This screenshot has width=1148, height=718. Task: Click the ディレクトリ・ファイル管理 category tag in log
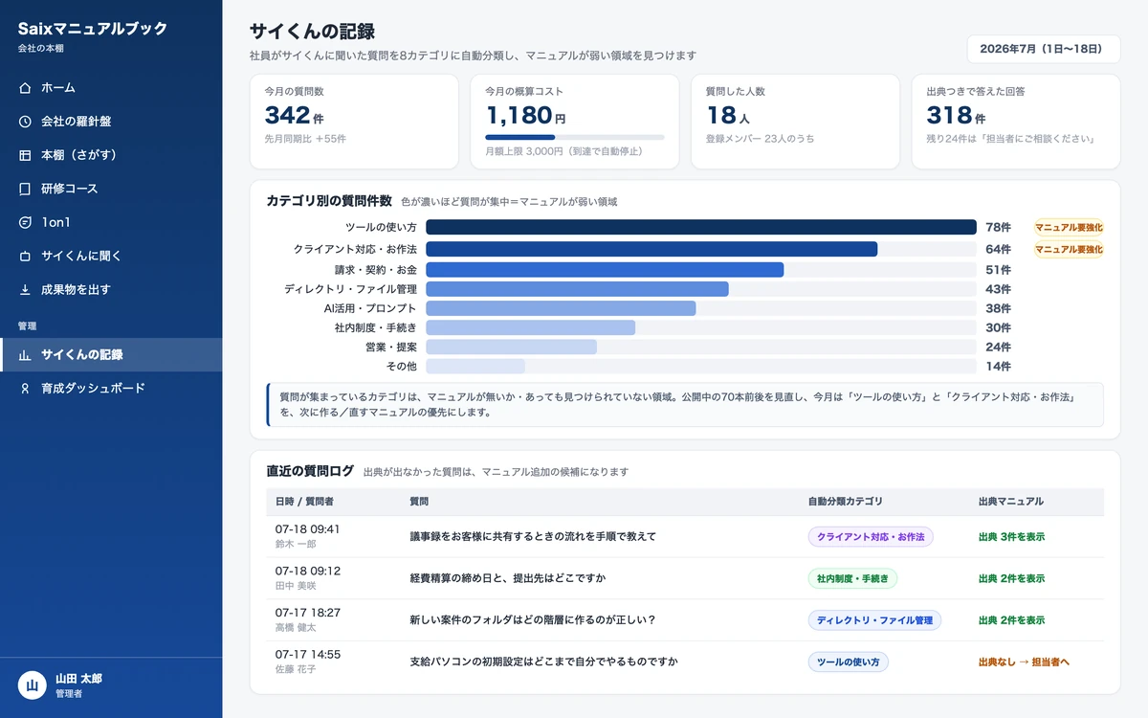(874, 620)
